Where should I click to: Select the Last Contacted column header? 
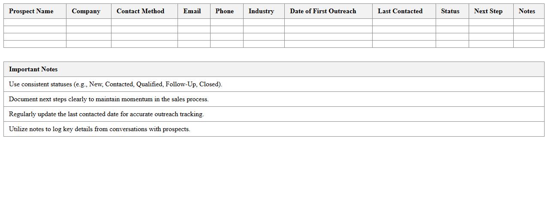[x=400, y=11]
